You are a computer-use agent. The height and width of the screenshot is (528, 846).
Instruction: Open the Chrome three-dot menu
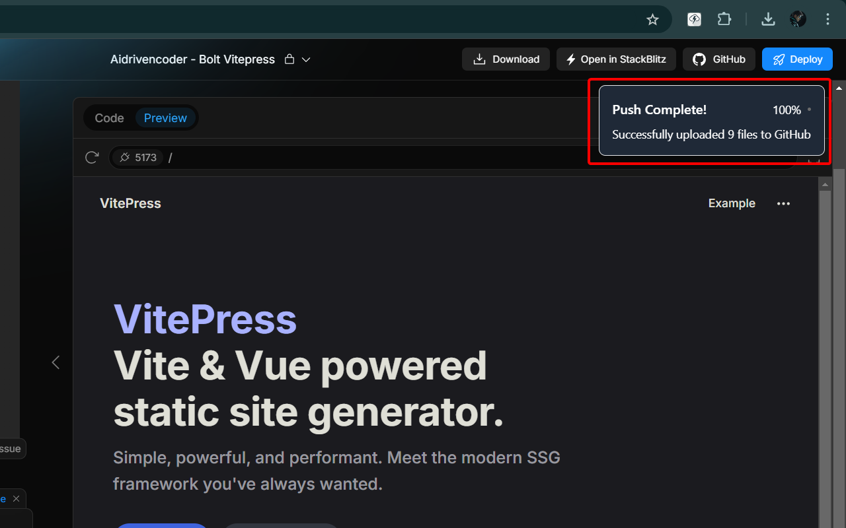click(x=827, y=19)
